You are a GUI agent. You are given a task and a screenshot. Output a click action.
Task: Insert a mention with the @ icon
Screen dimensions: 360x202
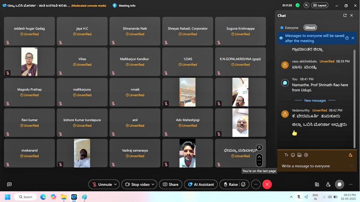point(306,155)
